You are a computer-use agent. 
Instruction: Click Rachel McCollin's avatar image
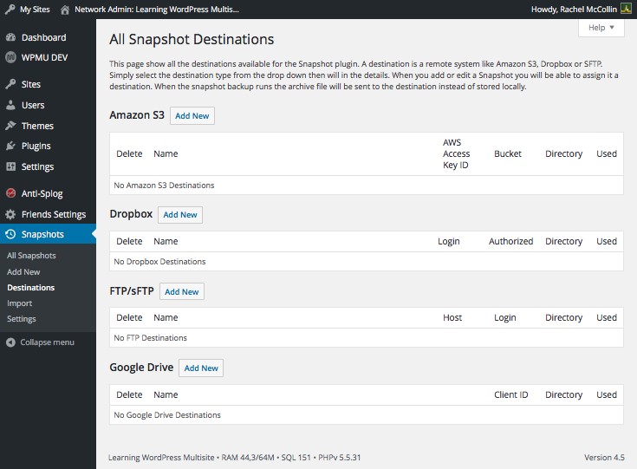626,9
